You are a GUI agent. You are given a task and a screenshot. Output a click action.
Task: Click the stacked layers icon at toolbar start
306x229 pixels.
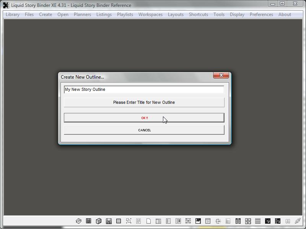(x=79, y=221)
